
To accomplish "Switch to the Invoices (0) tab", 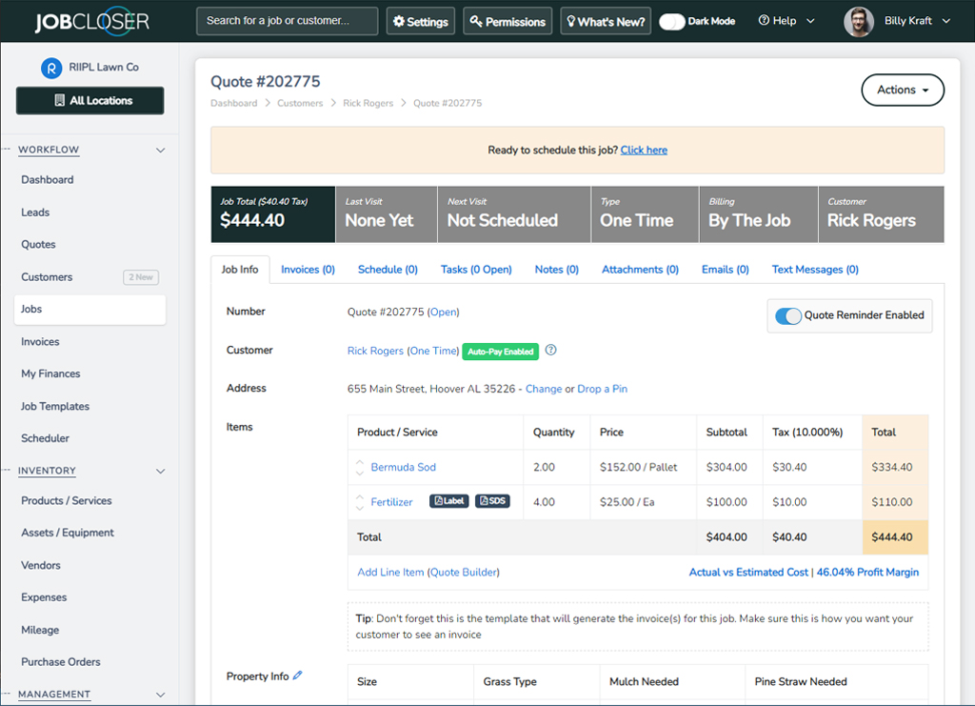I will (x=308, y=270).
